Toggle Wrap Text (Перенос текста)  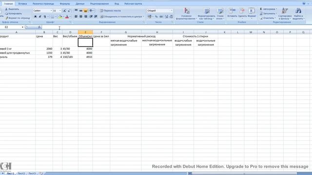[x=111, y=11]
